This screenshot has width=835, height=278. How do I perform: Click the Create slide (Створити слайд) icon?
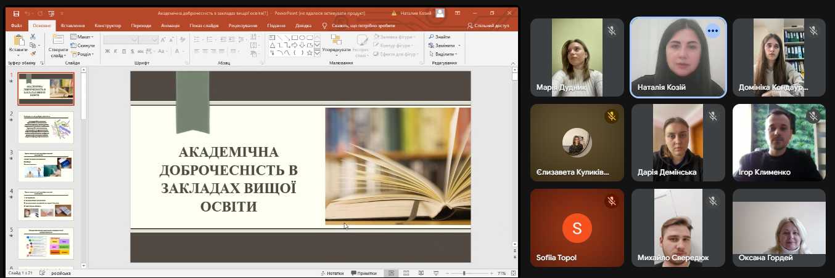click(58, 42)
